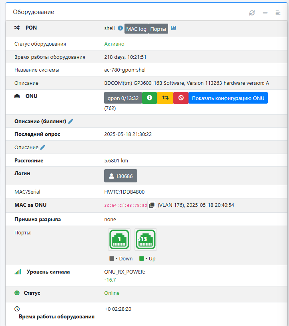Viewport: 289px width, 326px height.
Task: Select port 13 icon
Action: [x=146, y=240]
